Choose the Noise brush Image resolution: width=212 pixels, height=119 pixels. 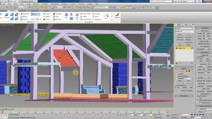coord(95,17)
